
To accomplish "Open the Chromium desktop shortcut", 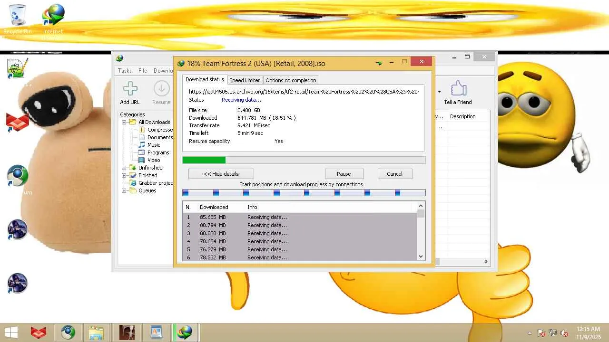I will point(18,177).
